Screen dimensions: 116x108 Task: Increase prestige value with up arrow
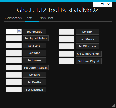click(19, 30)
